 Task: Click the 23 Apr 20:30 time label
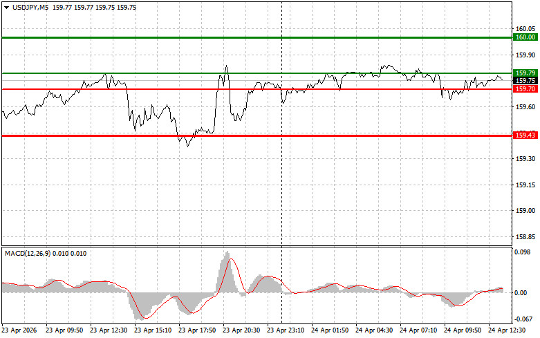(x=241, y=330)
